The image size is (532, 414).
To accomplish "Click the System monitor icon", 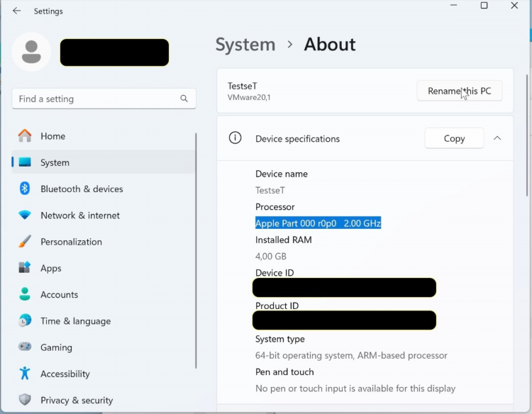I will click(25, 162).
